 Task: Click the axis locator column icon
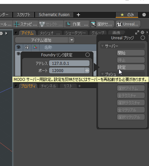pos(35,47)
